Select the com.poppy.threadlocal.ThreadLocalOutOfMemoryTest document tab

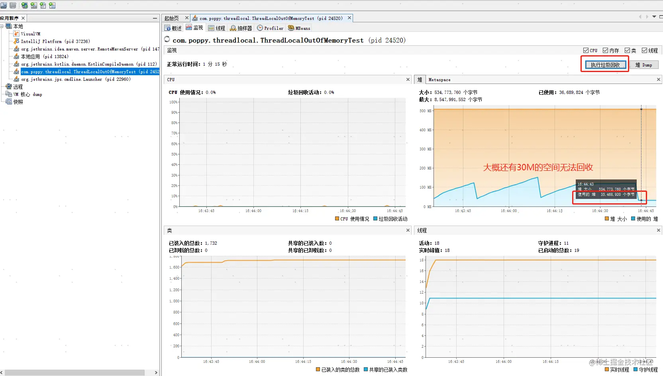[x=271, y=18]
